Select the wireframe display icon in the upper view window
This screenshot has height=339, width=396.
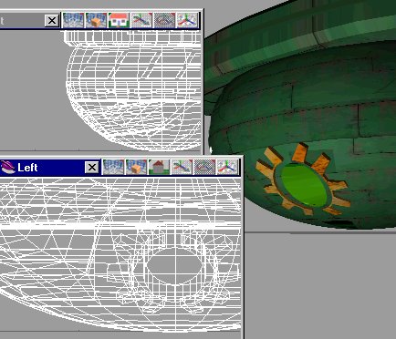point(73,20)
